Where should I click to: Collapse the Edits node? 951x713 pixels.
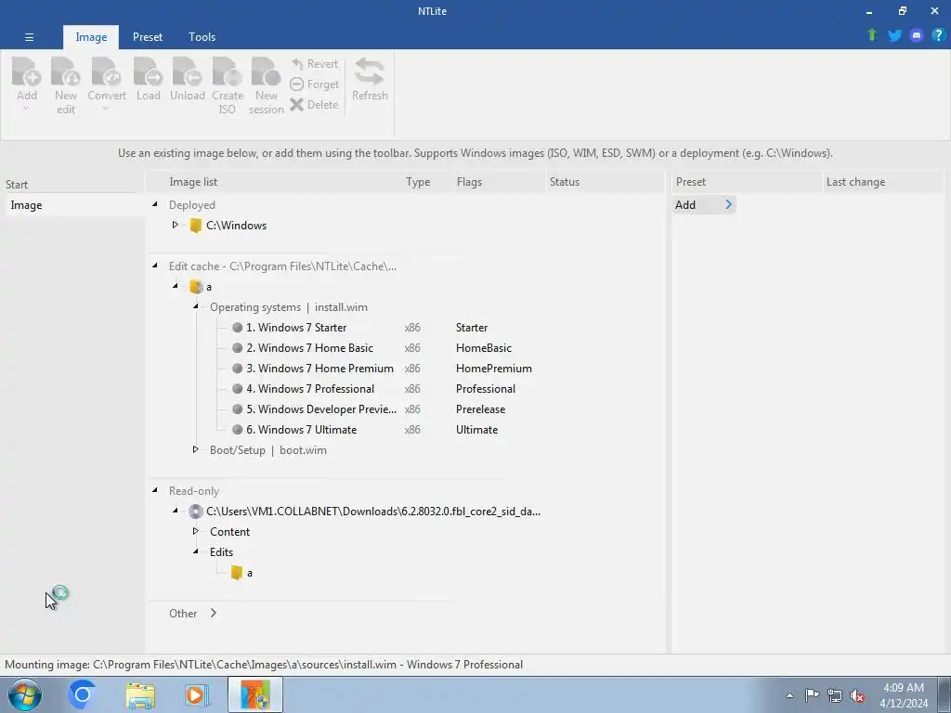click(195, 551)
